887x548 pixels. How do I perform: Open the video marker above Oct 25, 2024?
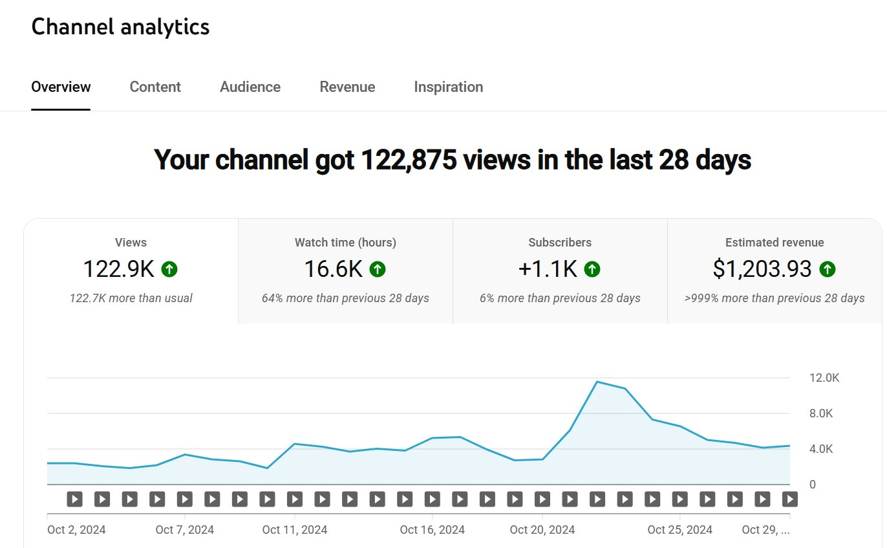[x=680, y=499]
